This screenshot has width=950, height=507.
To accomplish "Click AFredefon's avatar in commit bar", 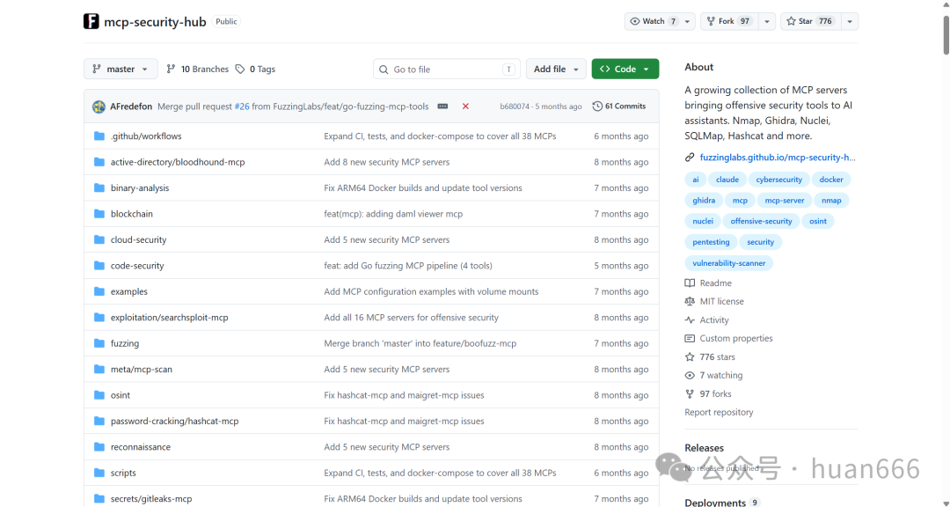I will click(99, 107).
